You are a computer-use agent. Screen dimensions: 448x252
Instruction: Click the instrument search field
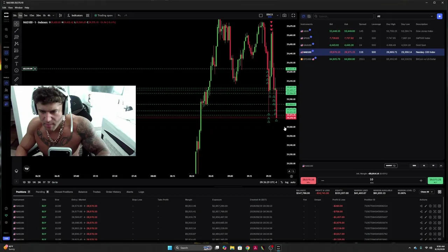[x=343, y=16]
